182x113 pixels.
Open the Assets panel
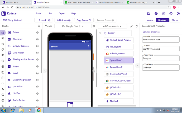(150, 20)
